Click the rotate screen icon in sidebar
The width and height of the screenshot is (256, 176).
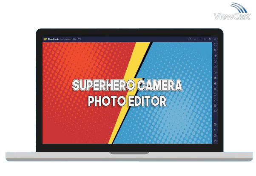click(x=215, y=111)
